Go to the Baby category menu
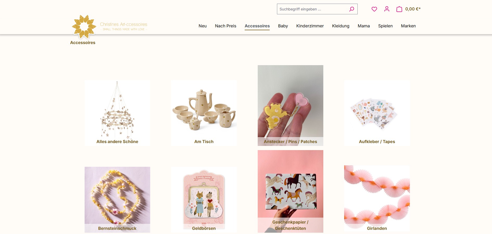 pyautogui.click(x=283, y=26)
